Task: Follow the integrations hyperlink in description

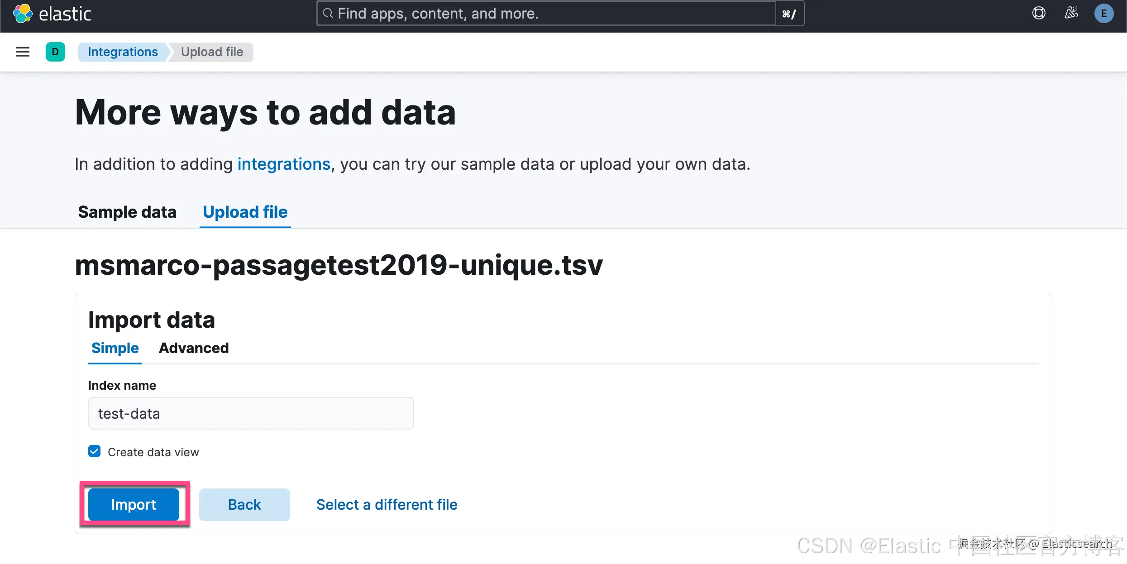Action: (x=284, y=164)
